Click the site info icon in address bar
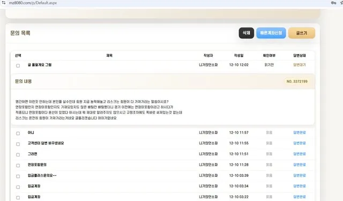Screen dimensions: 343x201 (x=4, y=3)
